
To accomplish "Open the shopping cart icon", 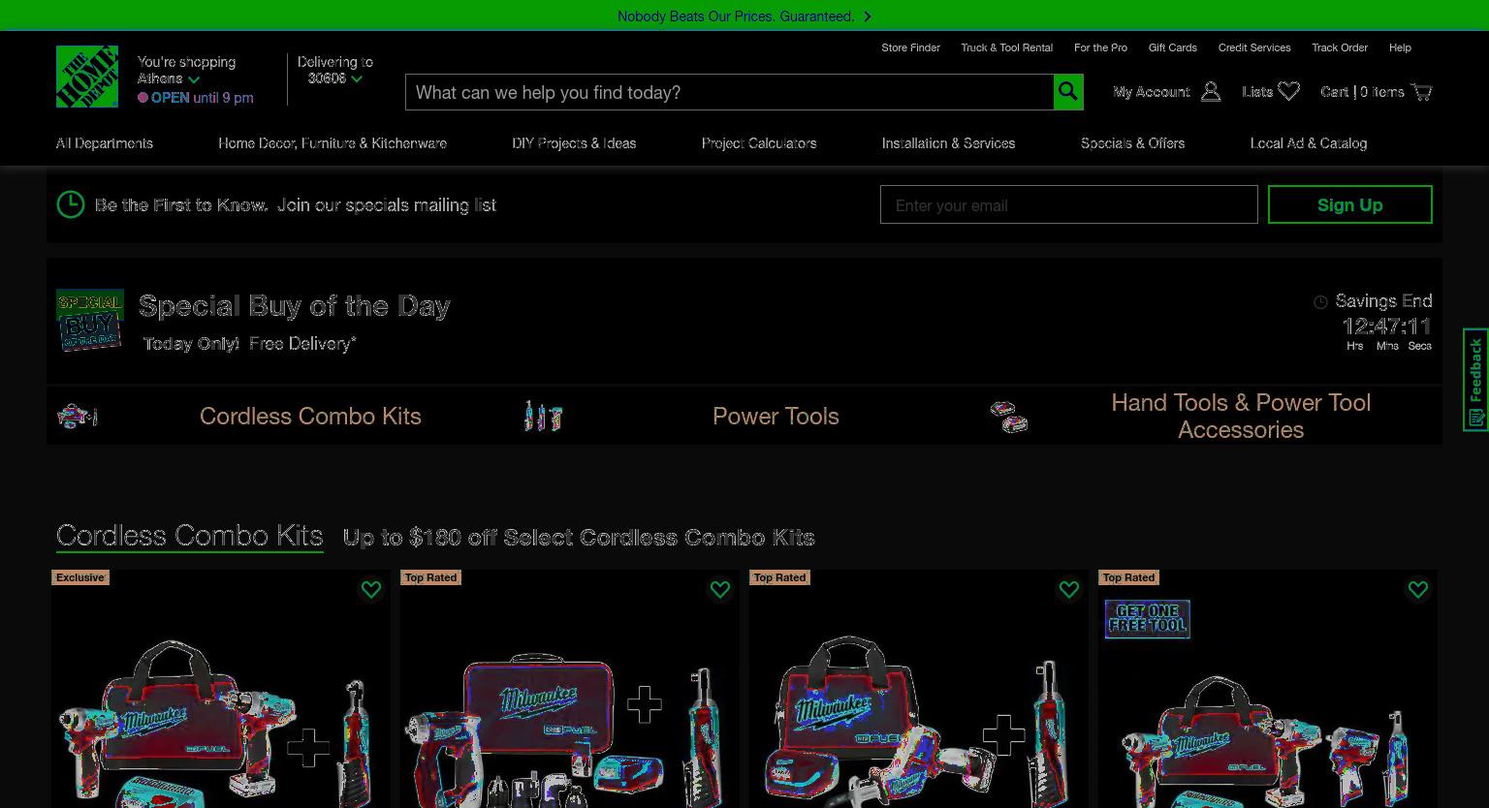I will click(1421, 92).
